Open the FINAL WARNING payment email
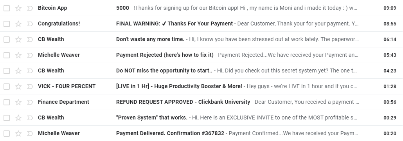 coord(201,23)
